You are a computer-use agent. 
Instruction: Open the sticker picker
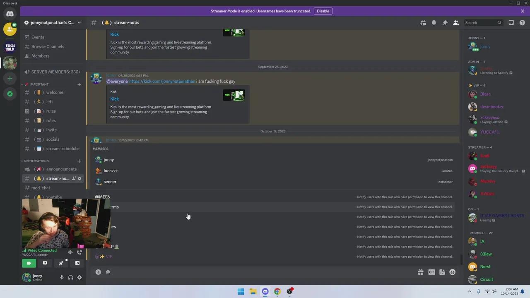pos(442,272)
